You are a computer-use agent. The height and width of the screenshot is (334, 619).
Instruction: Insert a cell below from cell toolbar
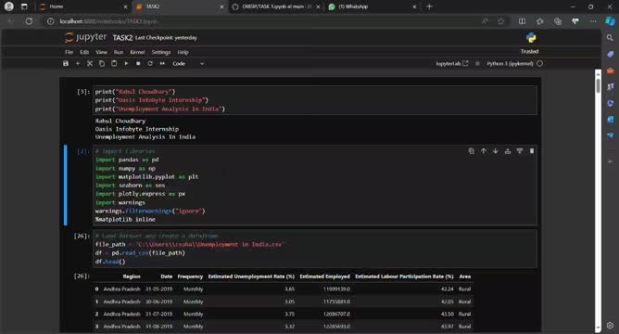(520, 151)
